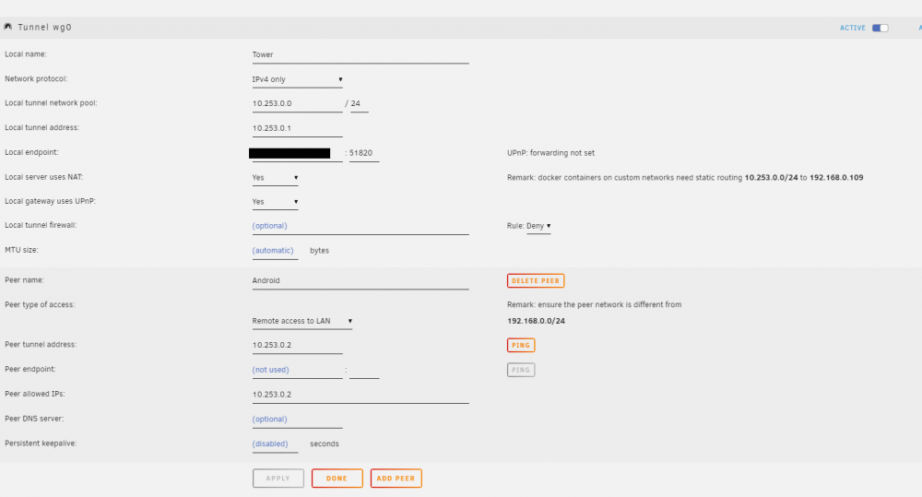Screen dimensions: 922x497
Task: Click the Local tunnel address field 10.253.0.1
Action: tap(298, 129)
